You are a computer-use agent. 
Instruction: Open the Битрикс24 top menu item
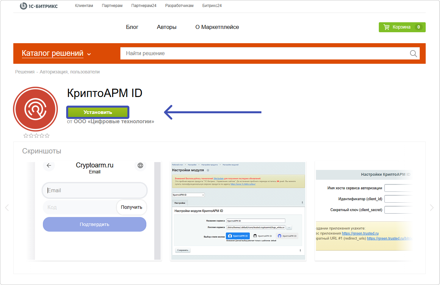(x=212, y=6)
